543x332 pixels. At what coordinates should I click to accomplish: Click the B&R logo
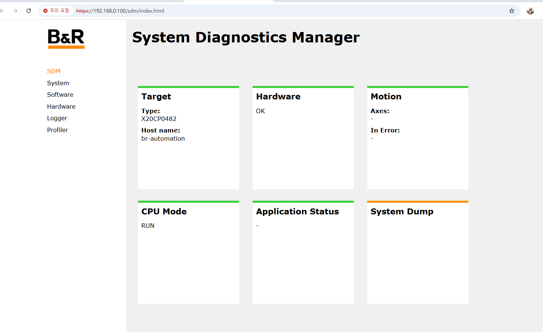66,39
